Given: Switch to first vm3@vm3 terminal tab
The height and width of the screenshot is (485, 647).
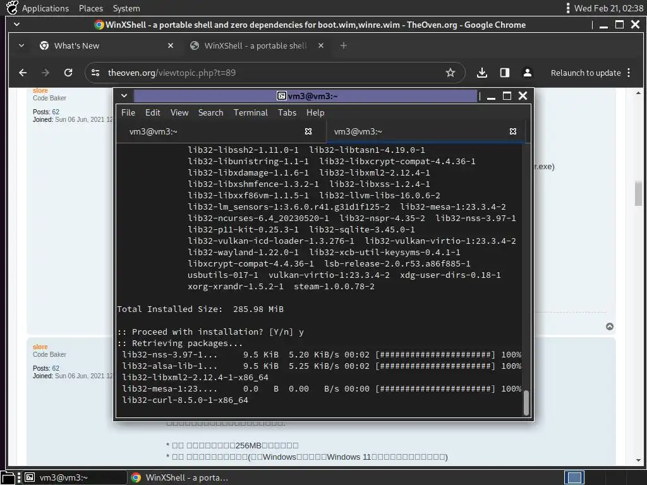Looking at the screenshot, I should click(221, 131).
